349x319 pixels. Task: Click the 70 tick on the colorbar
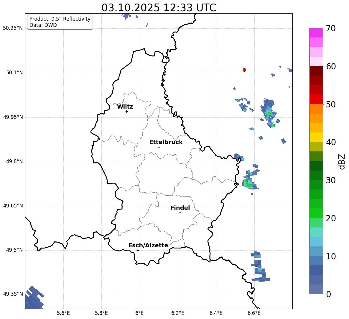point(330,28)
